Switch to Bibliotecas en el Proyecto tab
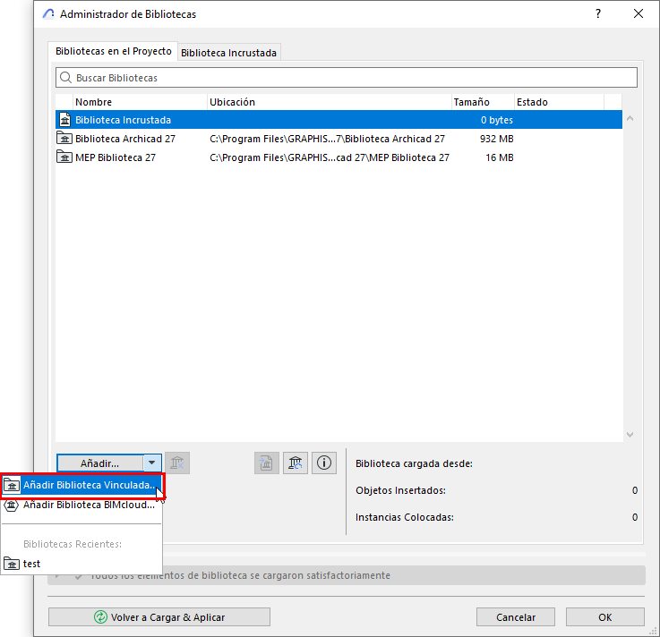 (113, 51)
